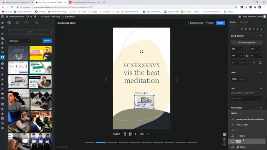Select the 'the best meditation' text layer
267x150 pixels.
[x=247, y=119]
